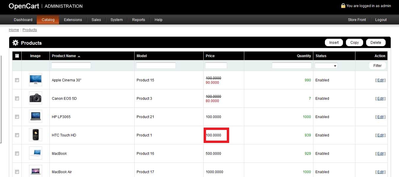
Task: Open the Help menu
Action: 159,20
